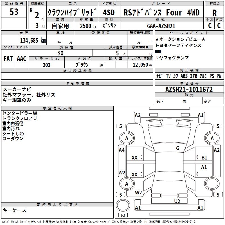Click the 自家用 vehicle history value

click(x=60, y=26)
